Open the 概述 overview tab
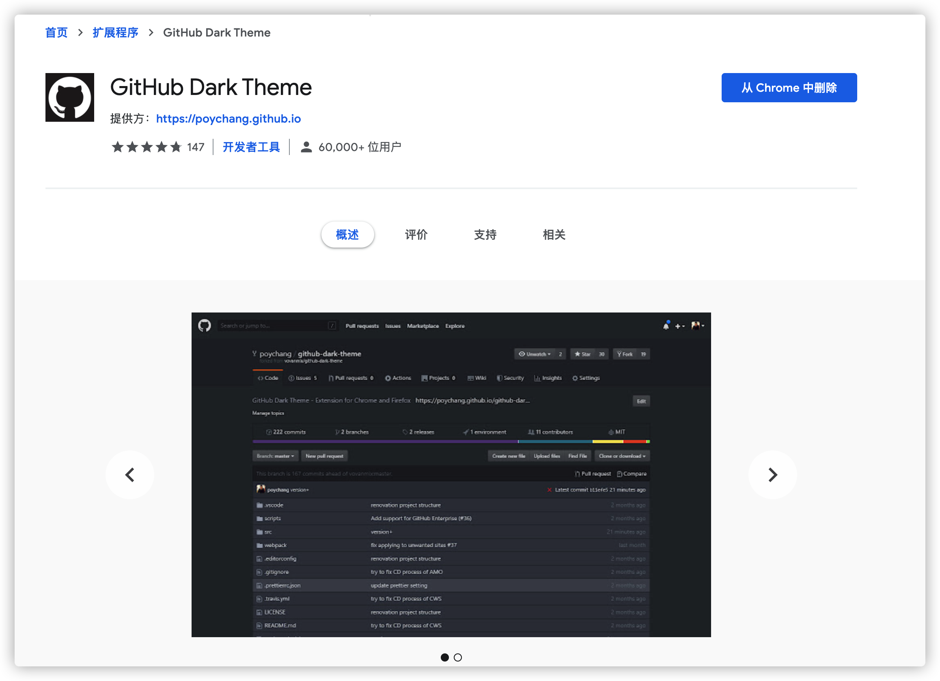This screenshot has height=681, width=940. [x=347, y=235]
